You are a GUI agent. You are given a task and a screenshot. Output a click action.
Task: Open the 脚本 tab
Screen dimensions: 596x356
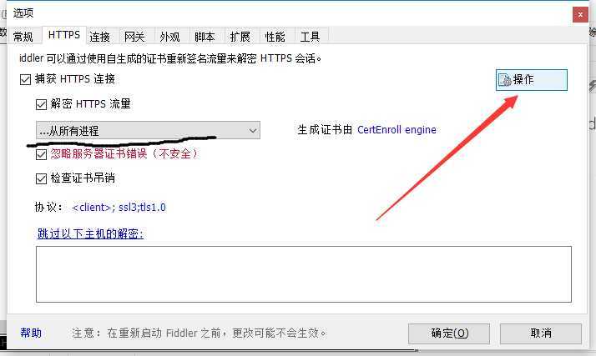click(205, 37)
